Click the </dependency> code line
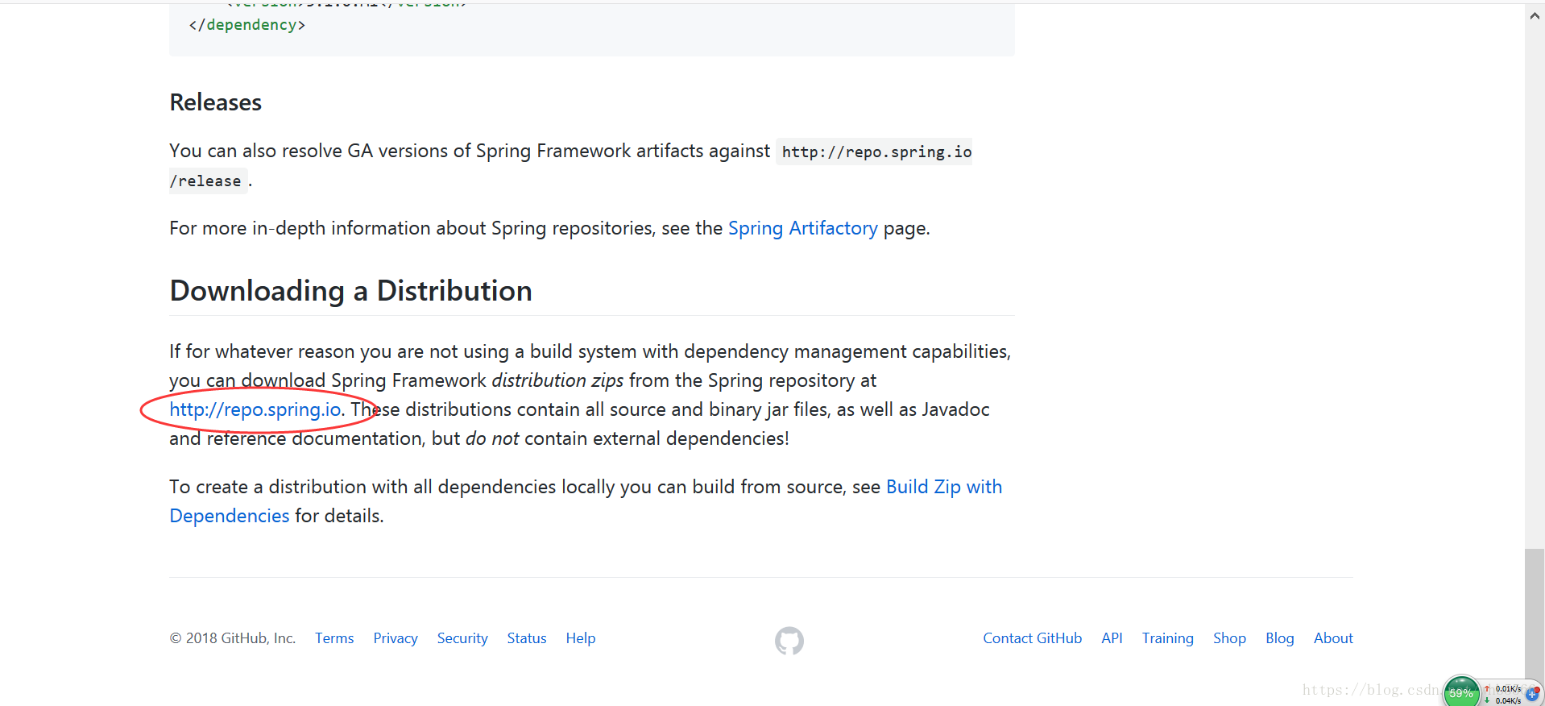 (246, 25)
